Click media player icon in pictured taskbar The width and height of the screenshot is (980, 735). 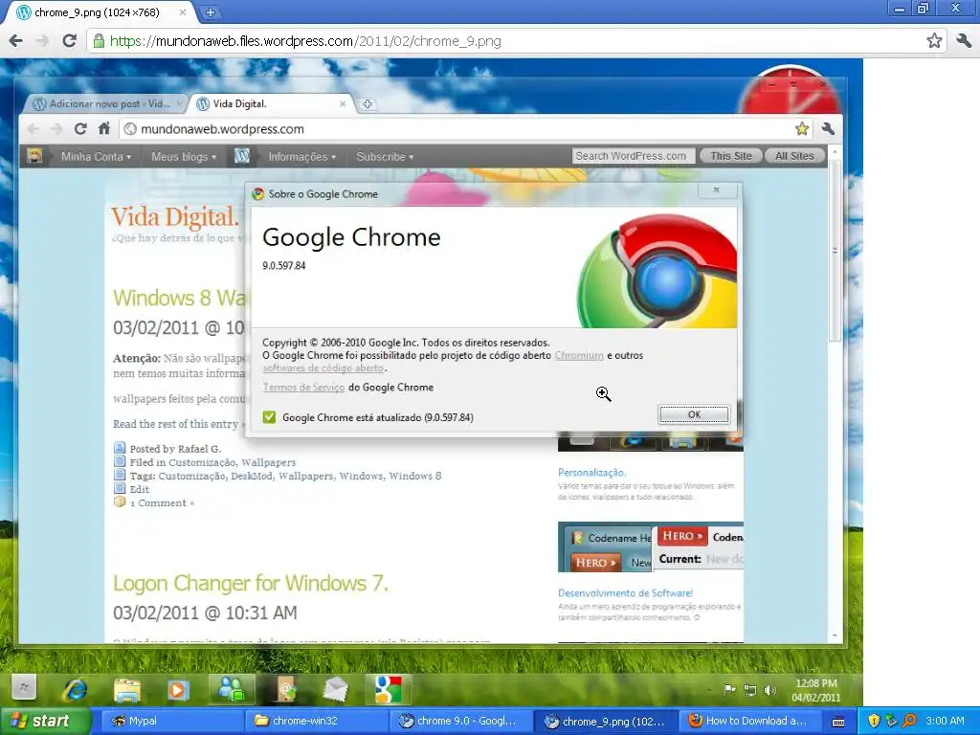(177, 689)
